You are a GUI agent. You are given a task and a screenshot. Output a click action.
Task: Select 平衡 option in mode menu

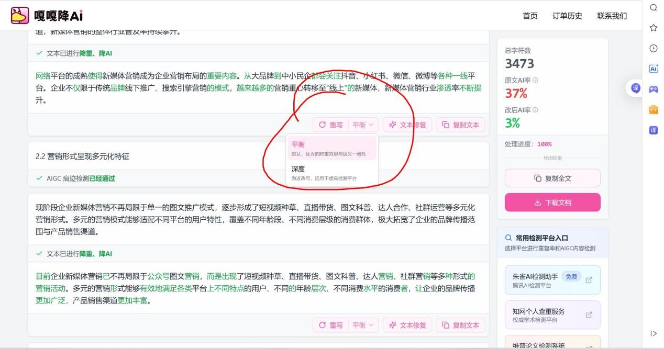332,148
